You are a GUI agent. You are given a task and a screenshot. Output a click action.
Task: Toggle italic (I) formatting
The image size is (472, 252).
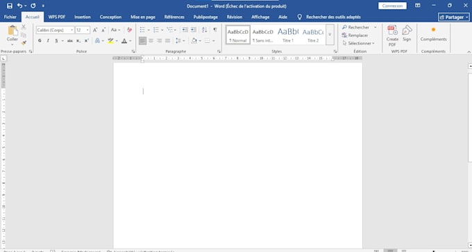pos(48,41)
